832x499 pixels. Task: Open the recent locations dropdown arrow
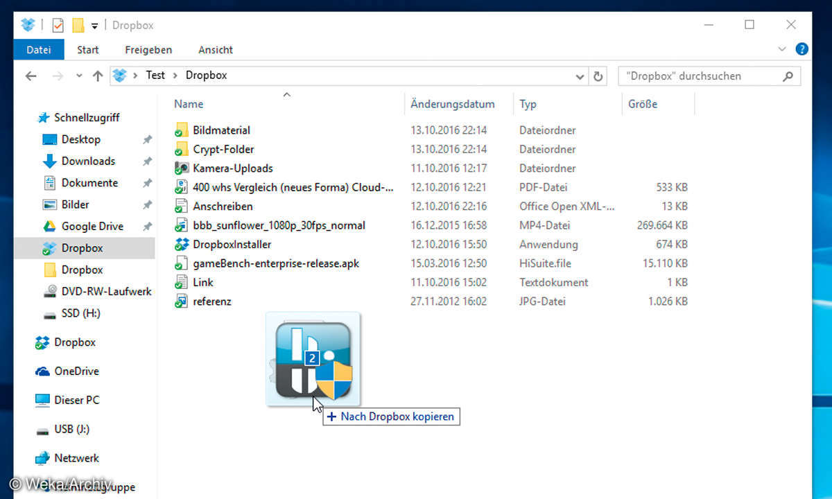tap(79, 76)
